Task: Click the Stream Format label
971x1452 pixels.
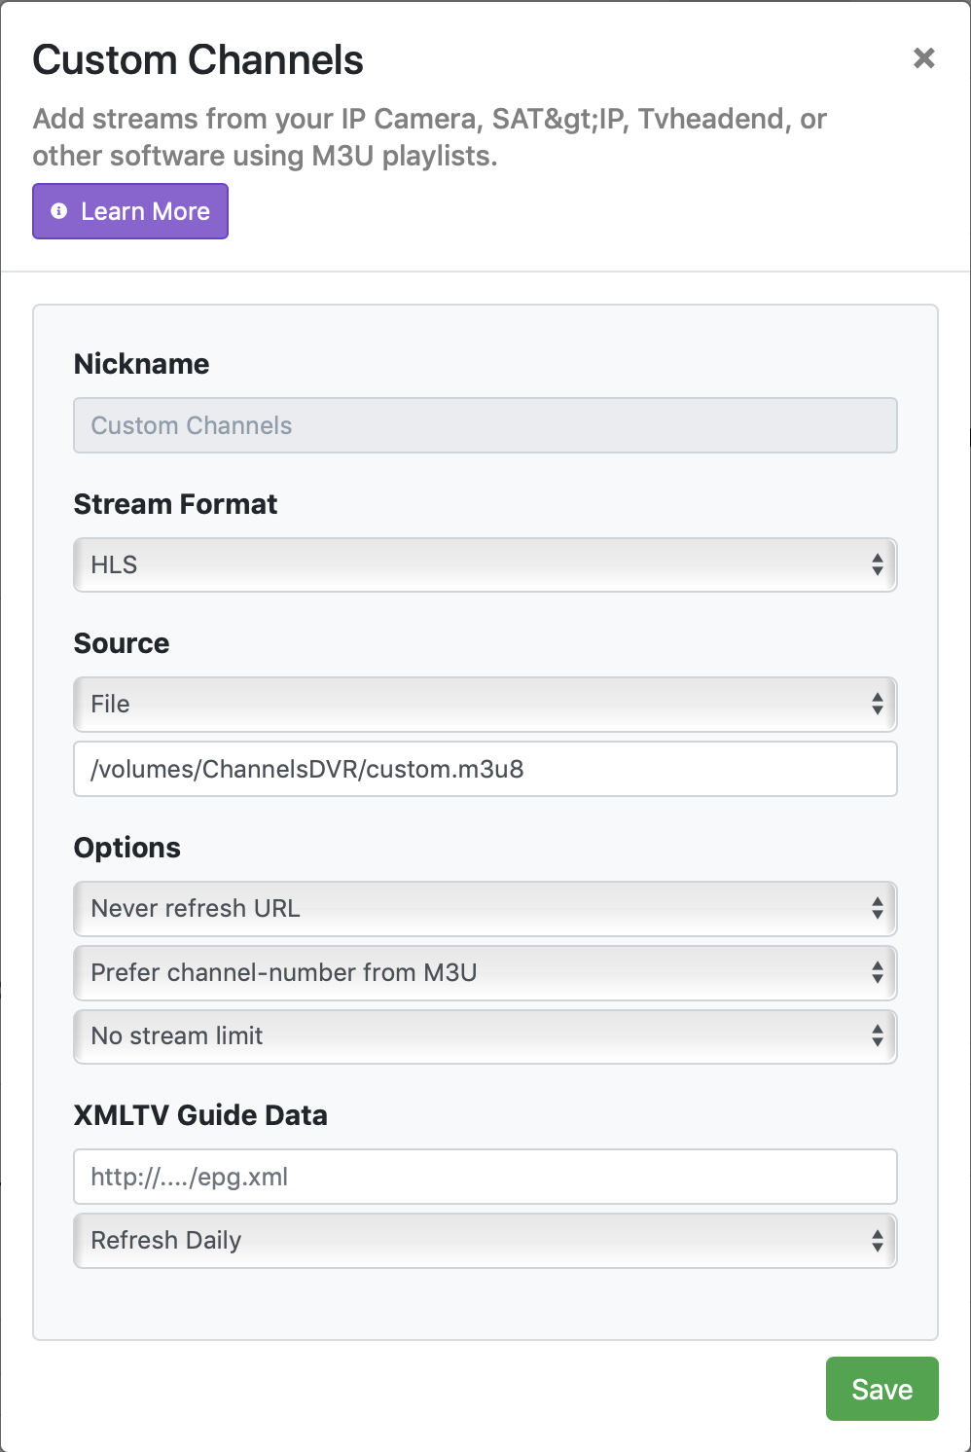Action: point(175,504)
